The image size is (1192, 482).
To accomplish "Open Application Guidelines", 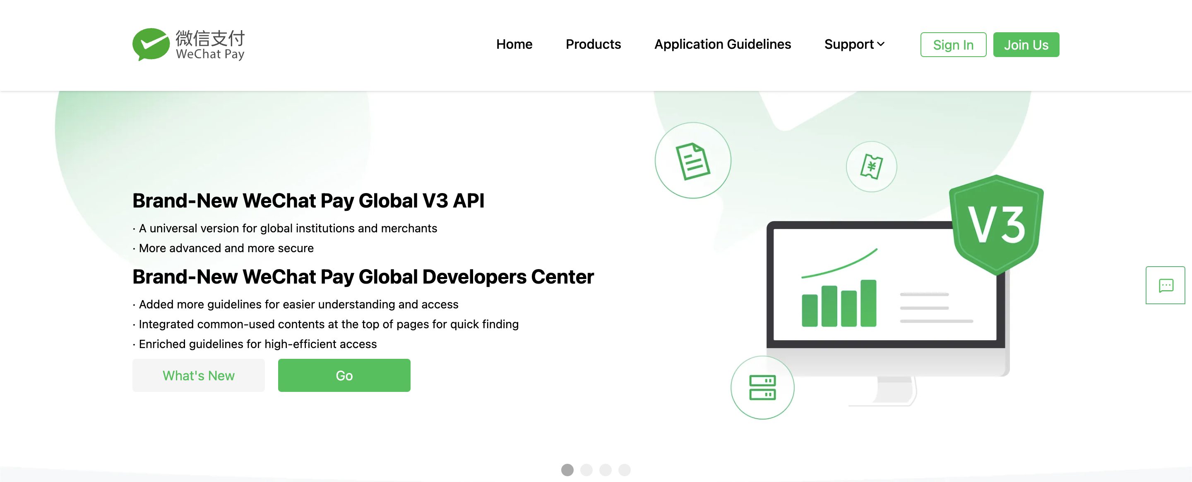I will coord(722,44).
